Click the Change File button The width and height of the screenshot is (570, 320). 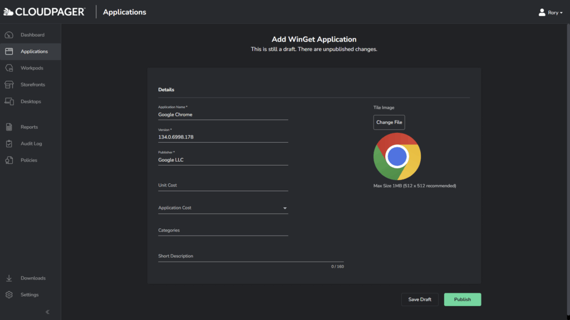[389, 122]
